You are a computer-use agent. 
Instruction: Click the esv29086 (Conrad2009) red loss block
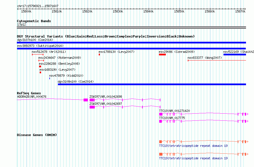[x=162, y=55]
